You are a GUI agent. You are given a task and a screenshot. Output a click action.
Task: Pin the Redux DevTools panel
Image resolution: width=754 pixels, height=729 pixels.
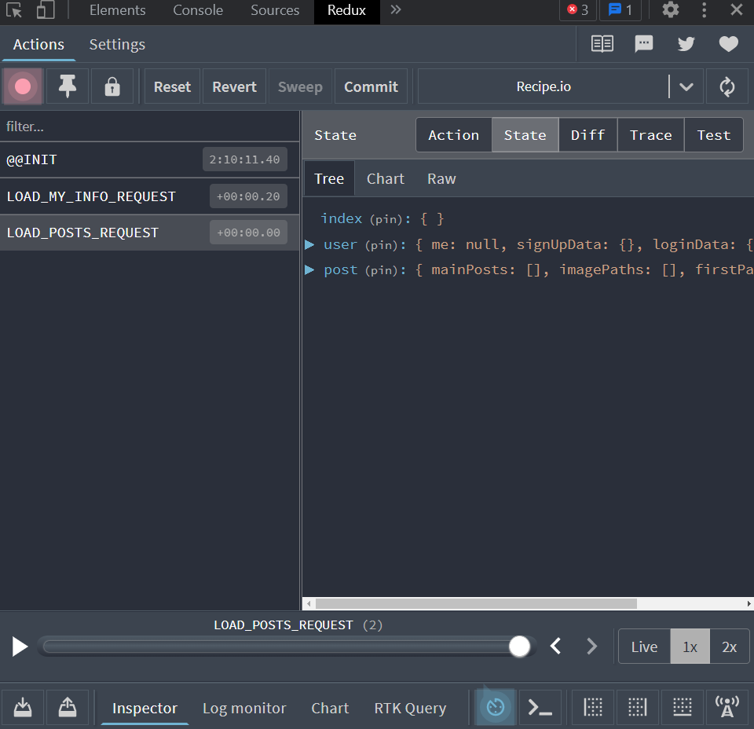coord(68,86)
